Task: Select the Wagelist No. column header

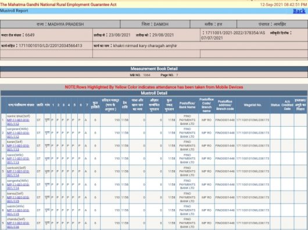Action: pyautogui.click(x=252, y=105)
